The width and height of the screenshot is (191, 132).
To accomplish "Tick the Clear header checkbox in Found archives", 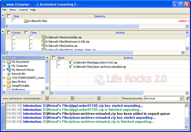I will click(x=26, y=32).
